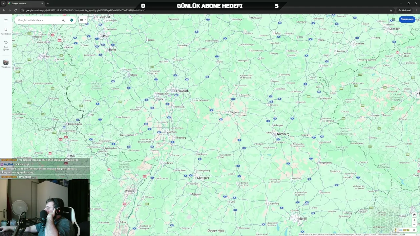
Task: Click the search magnifier icon
Action: click(x=63, y=20)
